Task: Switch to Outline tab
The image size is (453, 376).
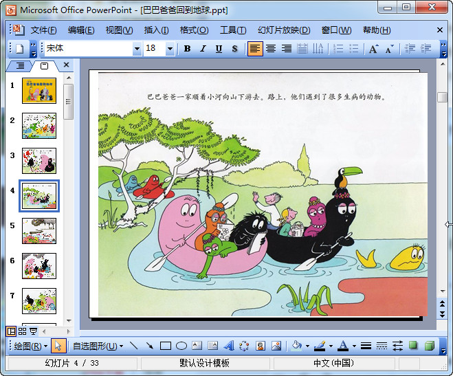Action: point(20,66)
